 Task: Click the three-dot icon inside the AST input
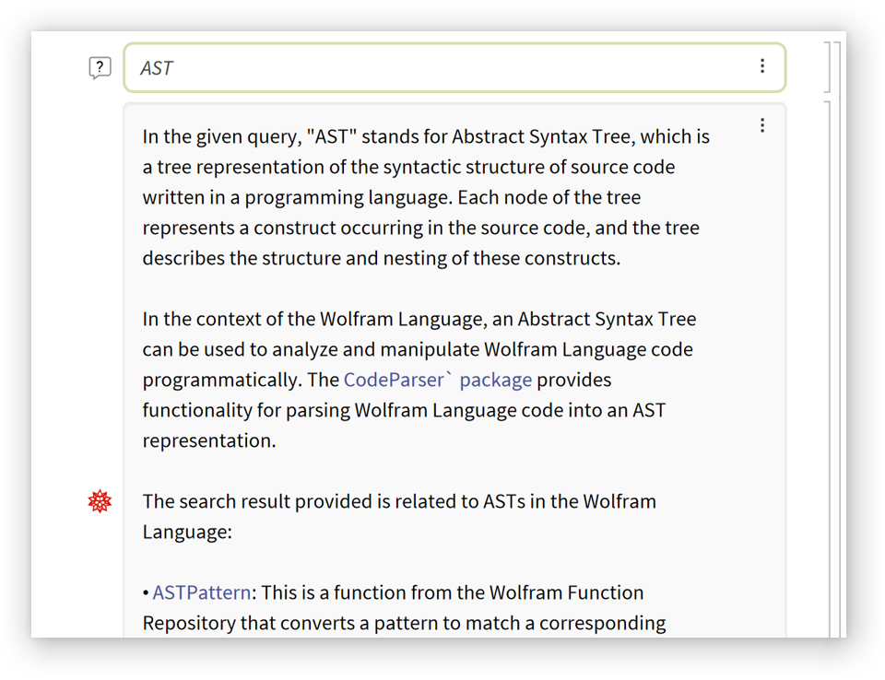tap(762, 65)
